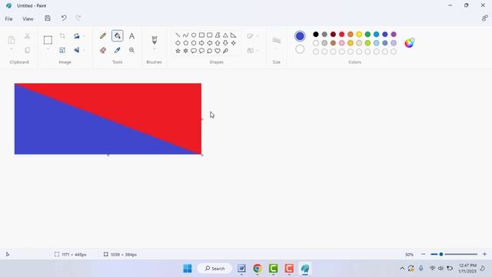This screenshot has height=277, width=492.
Task: Click the Save icon in title bar
Action: point(48,18)
